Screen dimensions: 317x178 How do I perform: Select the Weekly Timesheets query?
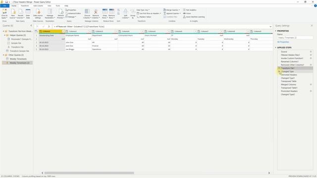click(x=18, y=59)
